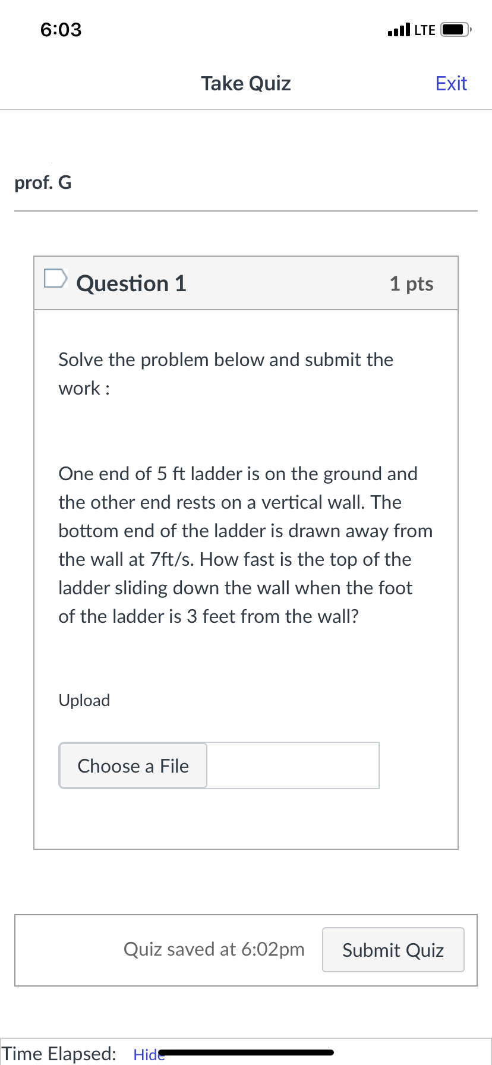Select the prof. G section heading
The width and height of the screenshot is (492, 1065).
coord(42,182)
